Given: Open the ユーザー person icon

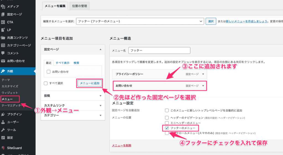Looking at the screenshot, I should point(3,122).
